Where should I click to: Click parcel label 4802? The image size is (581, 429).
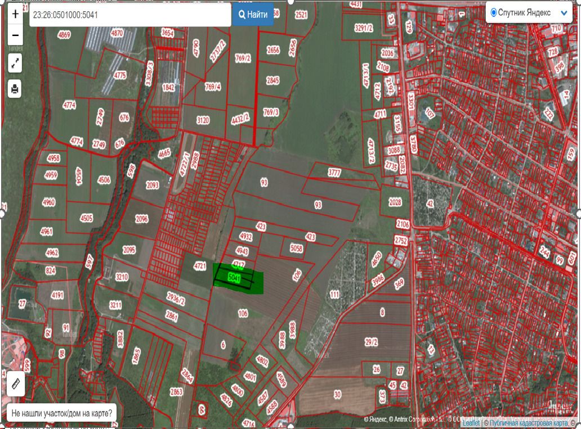262,361
